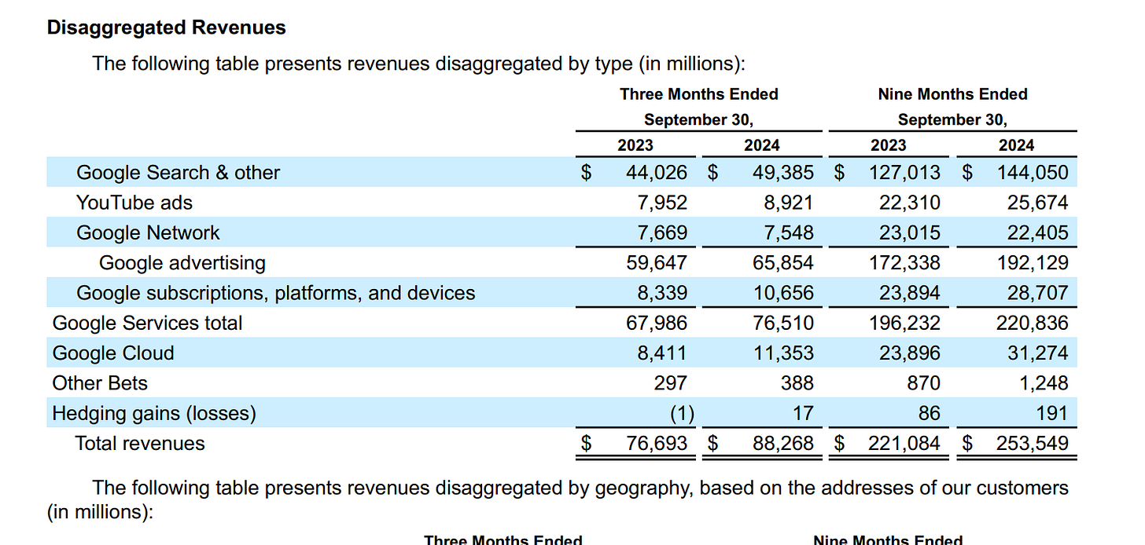Viewport: 1145px width, 545px height.
Task: Click Google Search value 144,050
Action: coord(1033,172)
